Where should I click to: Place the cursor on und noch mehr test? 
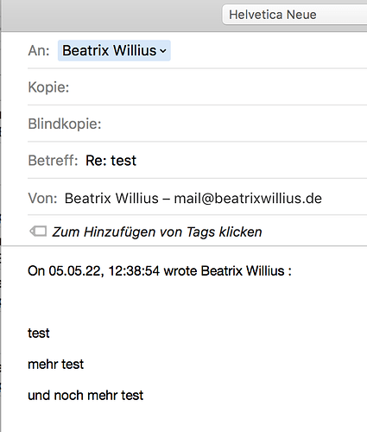click(85, 396)
